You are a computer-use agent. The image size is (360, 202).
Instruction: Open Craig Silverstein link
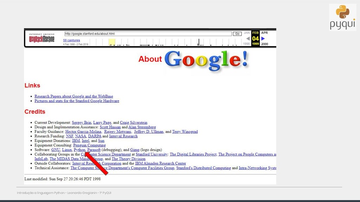[x=134, y=122]
